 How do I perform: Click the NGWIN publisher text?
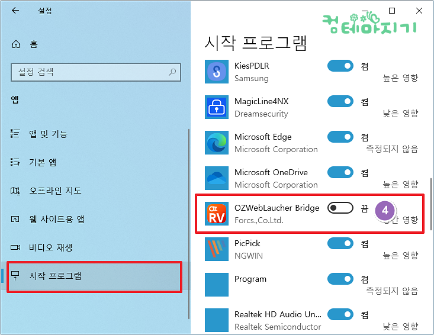click(249, 256)
